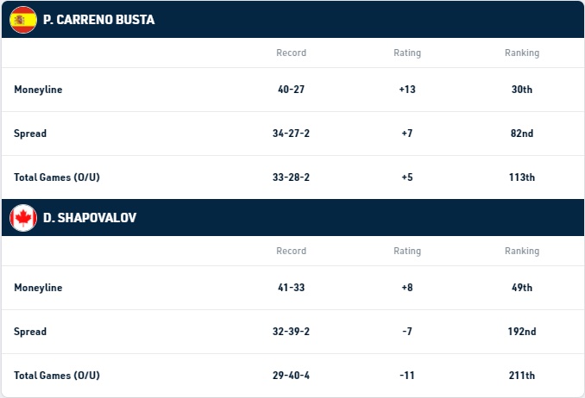Image resolution: width=585 pixels, height=398 pixels.
Task: Click Carreno Busta's Spread row label
Action: click(30, 134)
